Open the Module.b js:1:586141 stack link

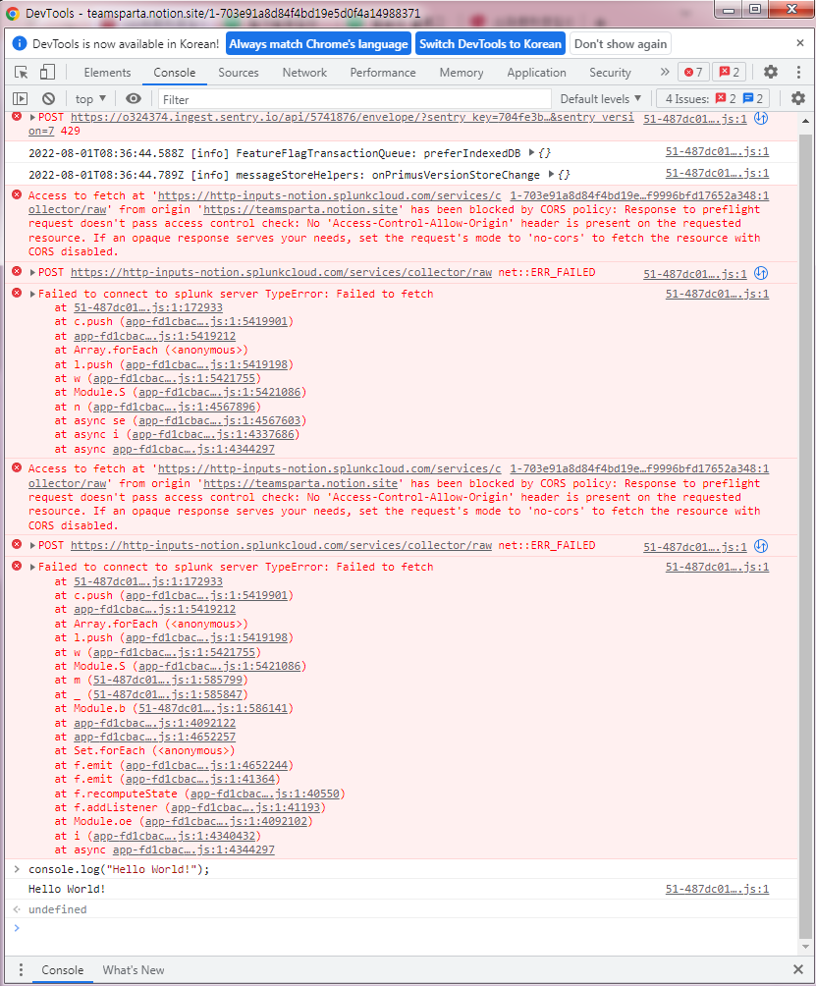213,708
